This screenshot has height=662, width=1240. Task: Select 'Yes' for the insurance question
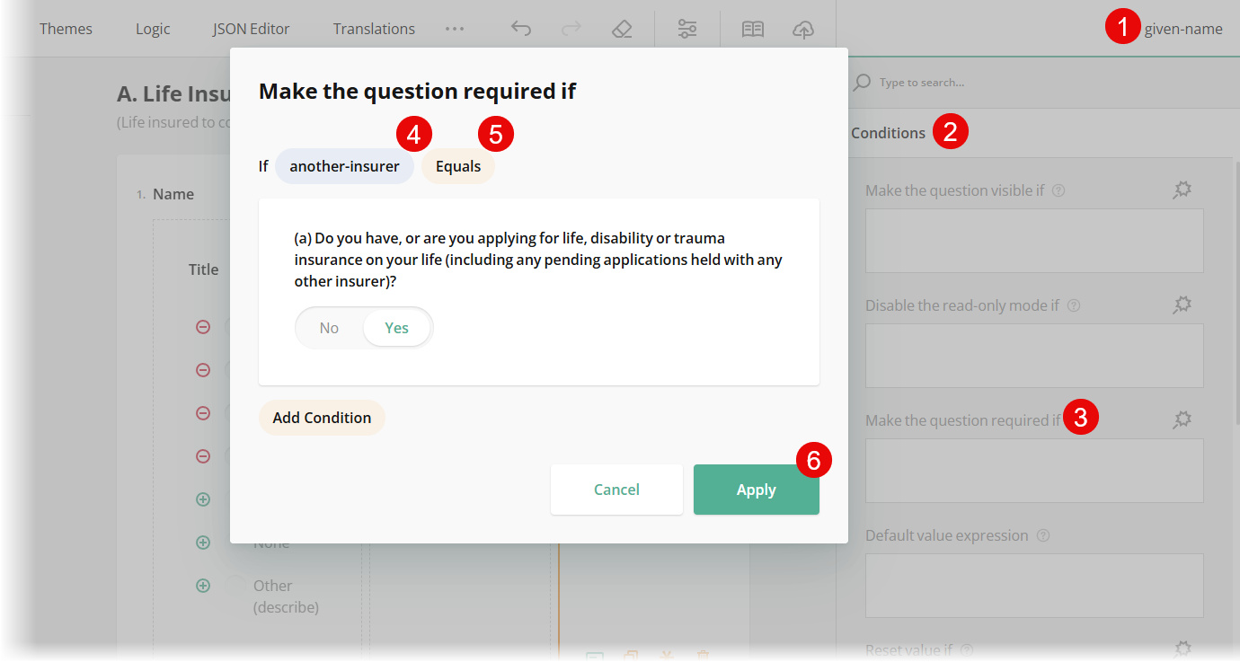(x=396, y=327)
